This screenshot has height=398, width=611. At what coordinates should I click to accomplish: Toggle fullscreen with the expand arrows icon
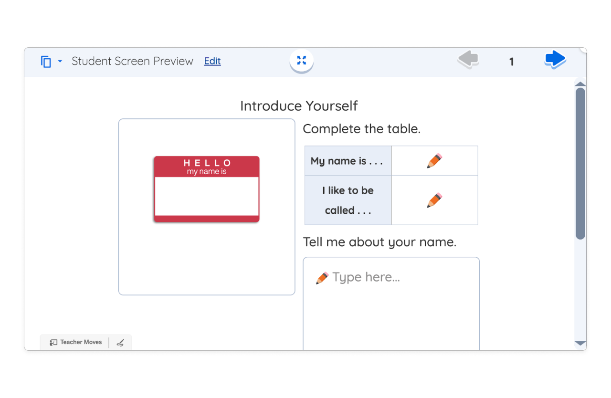point(301,61)
